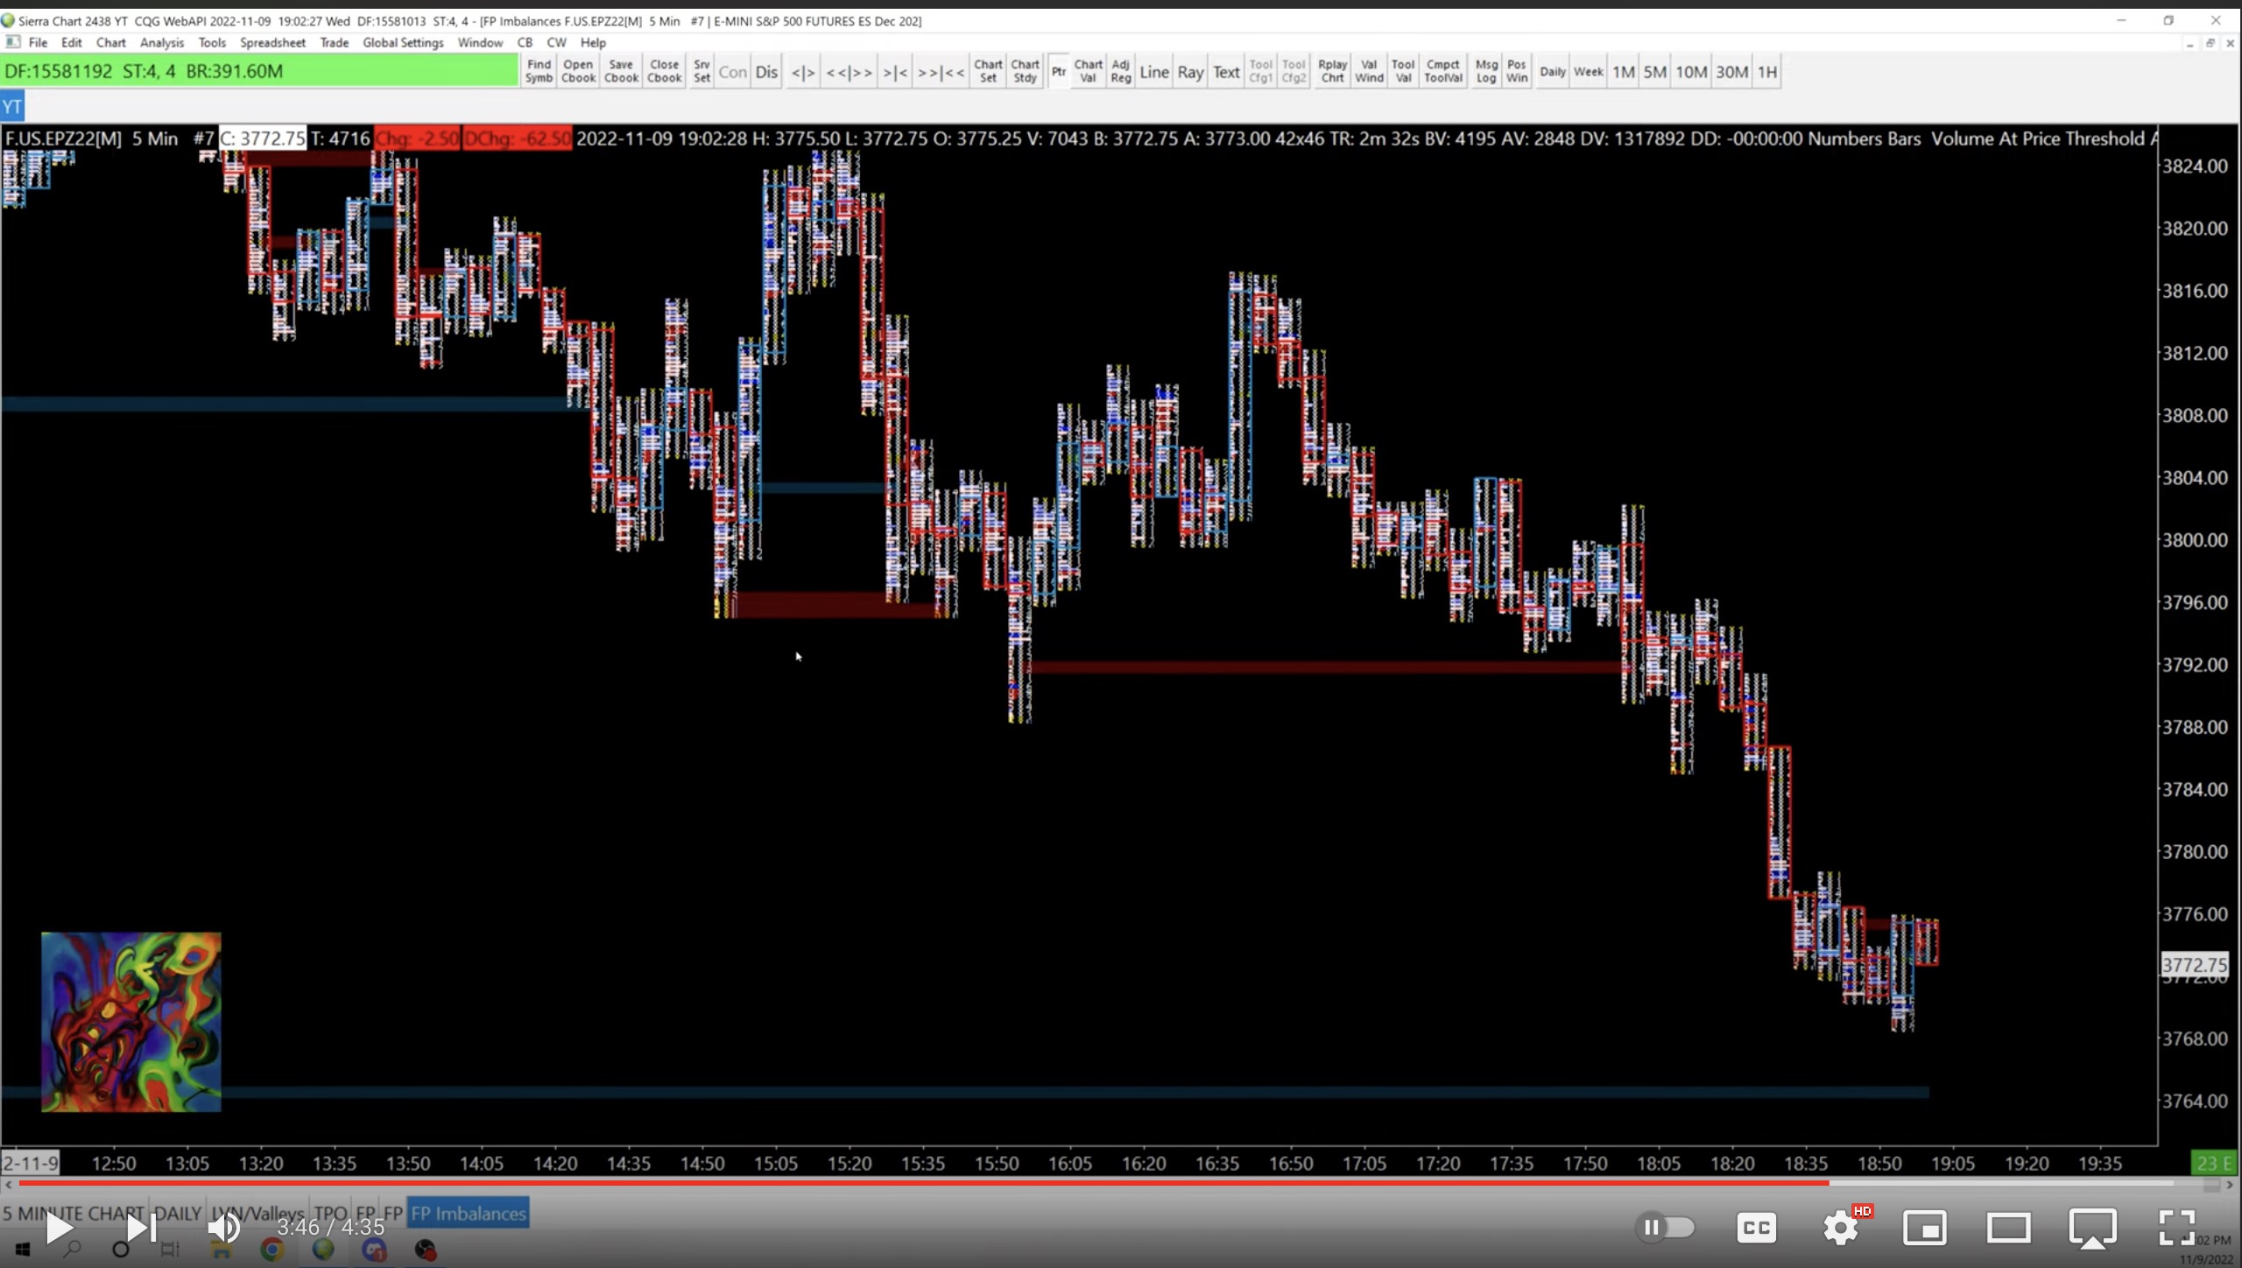Image resolution: width=2242 pixels, height=1268 pixels.
Task: Open video settings gear menu
Action: (x=1840, y=1228)
